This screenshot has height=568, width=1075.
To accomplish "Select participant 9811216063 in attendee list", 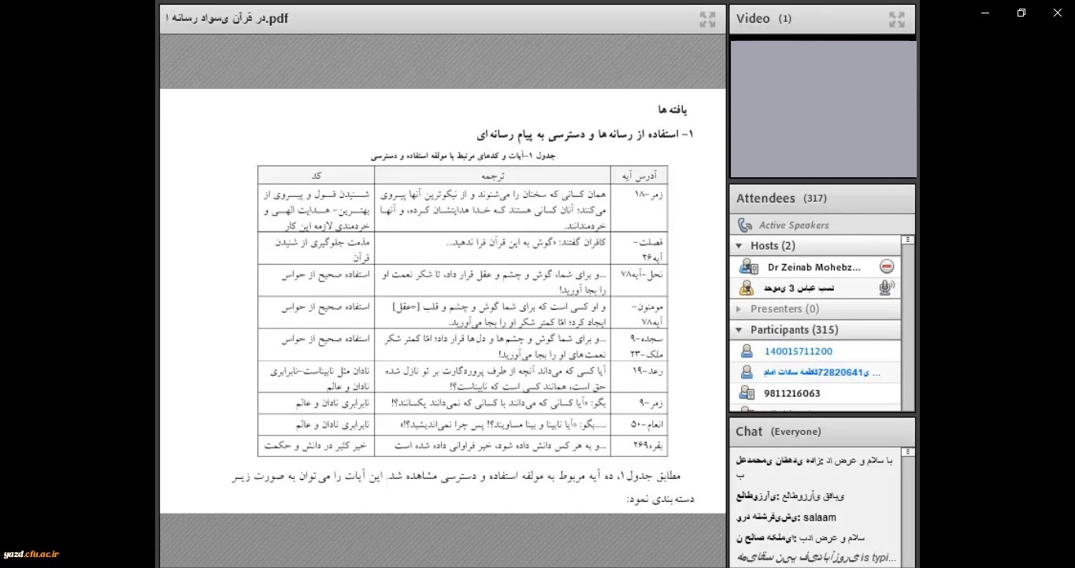I will [x=791, y=393].
